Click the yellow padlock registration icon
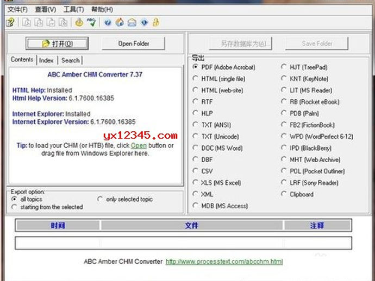The image size is (375, 281). point(156,22)
